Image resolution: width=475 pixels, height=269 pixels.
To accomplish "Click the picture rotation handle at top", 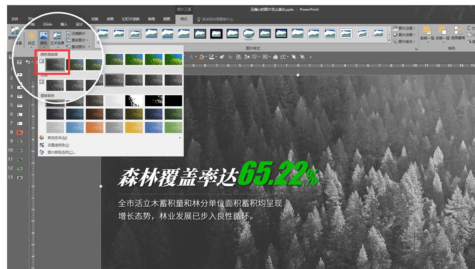I will point(298,75).
